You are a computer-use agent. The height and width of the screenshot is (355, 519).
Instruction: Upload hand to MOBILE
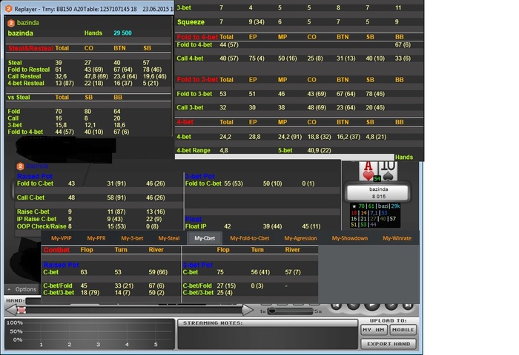coord(403,330)
